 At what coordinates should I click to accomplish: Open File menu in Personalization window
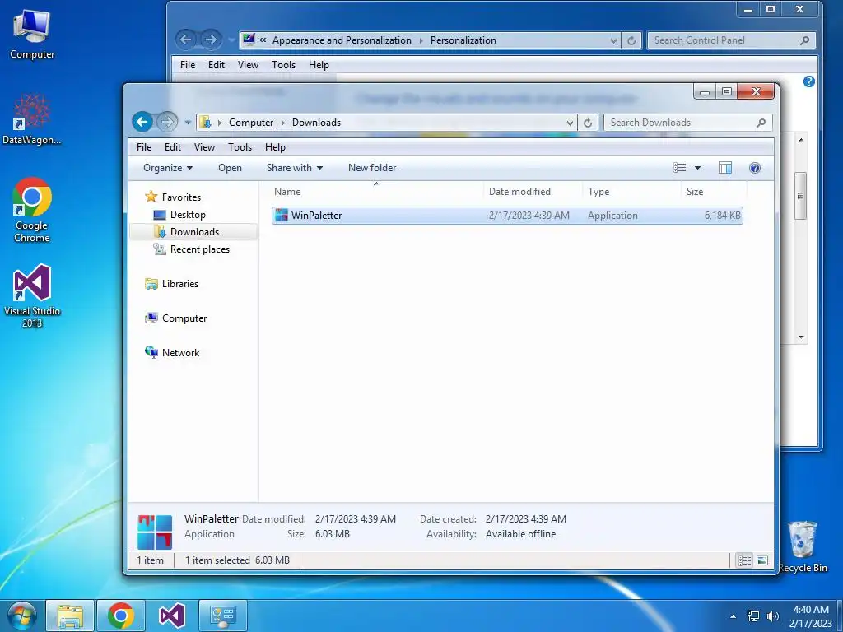(x=188, y=64)
